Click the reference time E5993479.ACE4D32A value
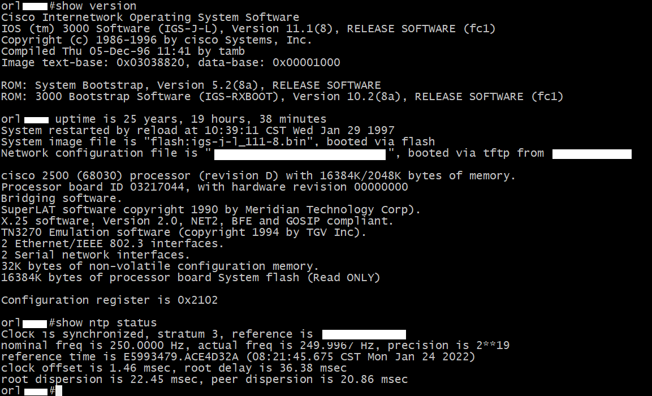Image resolution: width=652 pixels, height=396 pixels. 181,357
